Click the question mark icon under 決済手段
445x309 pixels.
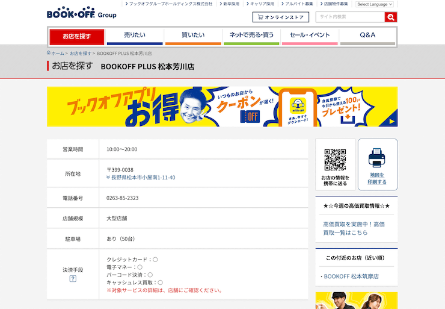(x=73, y=279)
